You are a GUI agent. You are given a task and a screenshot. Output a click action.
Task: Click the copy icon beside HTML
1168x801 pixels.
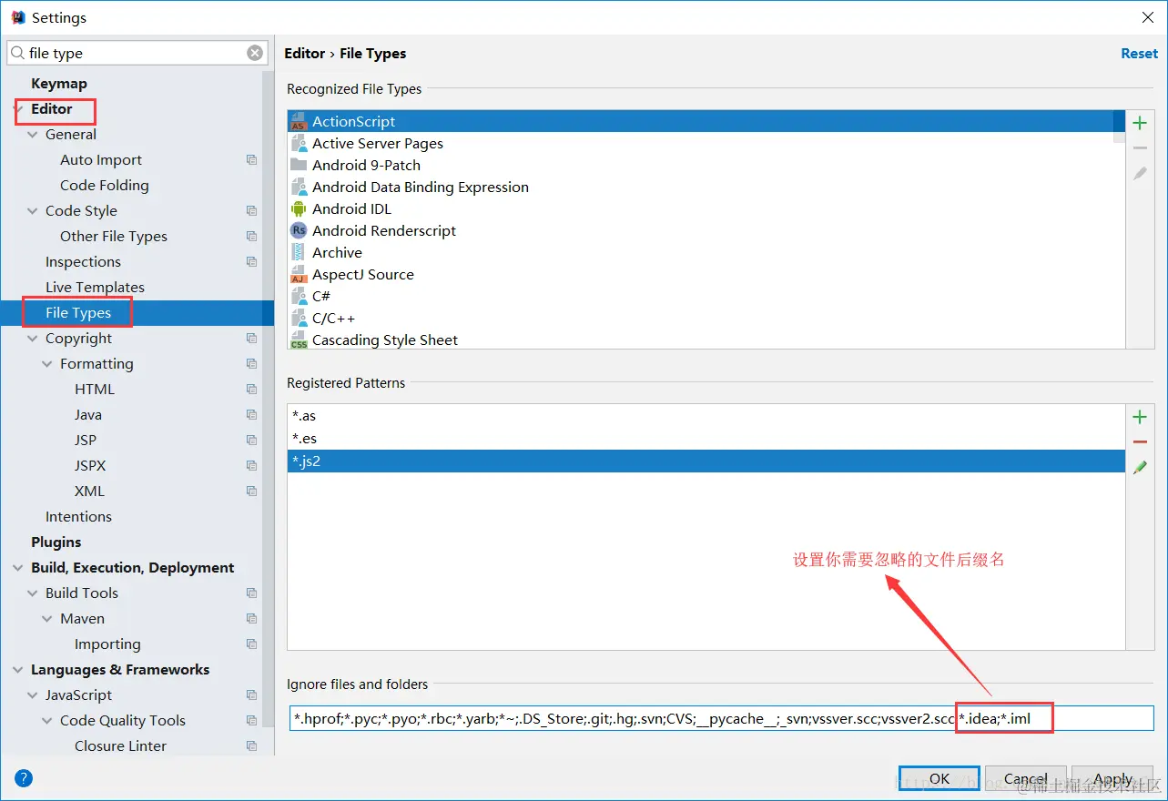251,390
